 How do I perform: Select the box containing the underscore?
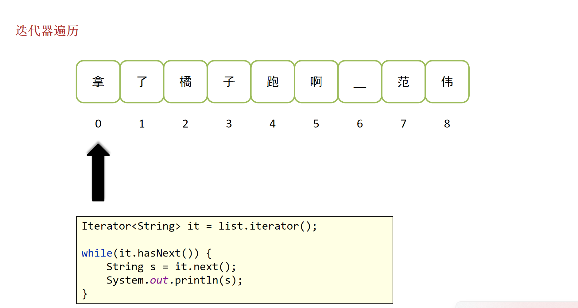pyautogui.click(x=360, y=82)
